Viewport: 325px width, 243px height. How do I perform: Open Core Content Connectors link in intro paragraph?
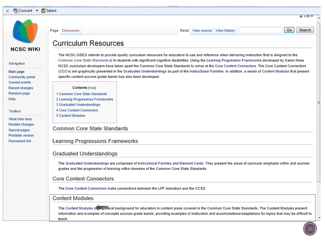[x=236, y=66]
